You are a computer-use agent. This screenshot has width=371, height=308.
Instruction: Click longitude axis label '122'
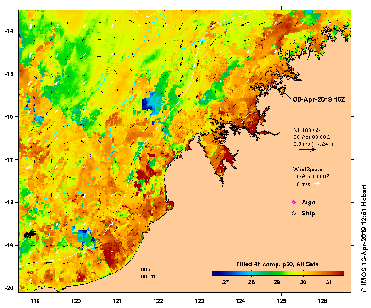(158, 301)
